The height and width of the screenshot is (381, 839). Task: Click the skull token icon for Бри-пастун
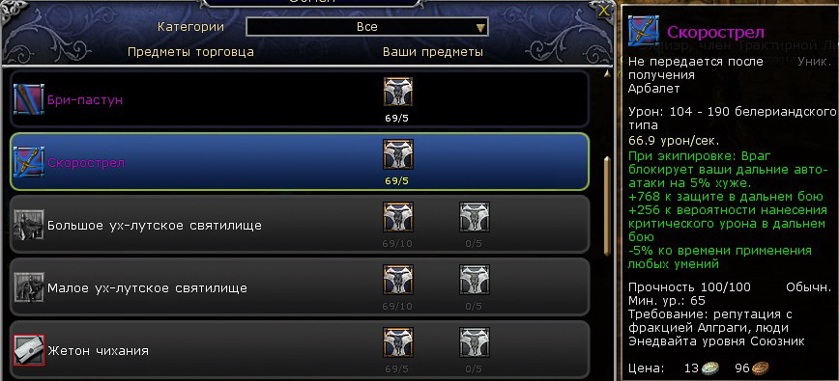[398, 93]
